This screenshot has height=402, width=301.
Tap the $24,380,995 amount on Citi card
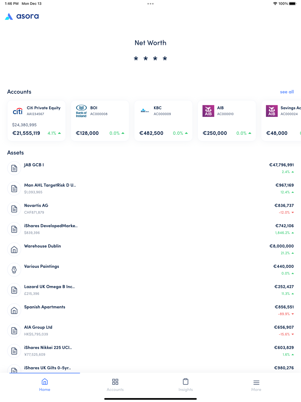tap(24, 125)
